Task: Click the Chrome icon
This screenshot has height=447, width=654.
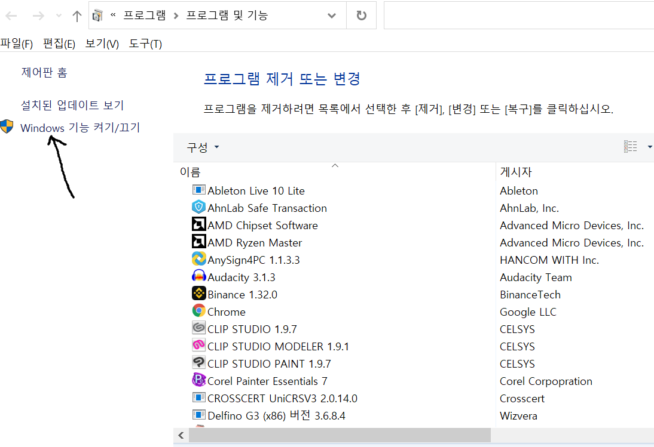Action: pyautogui.click(x=198, y=310)
